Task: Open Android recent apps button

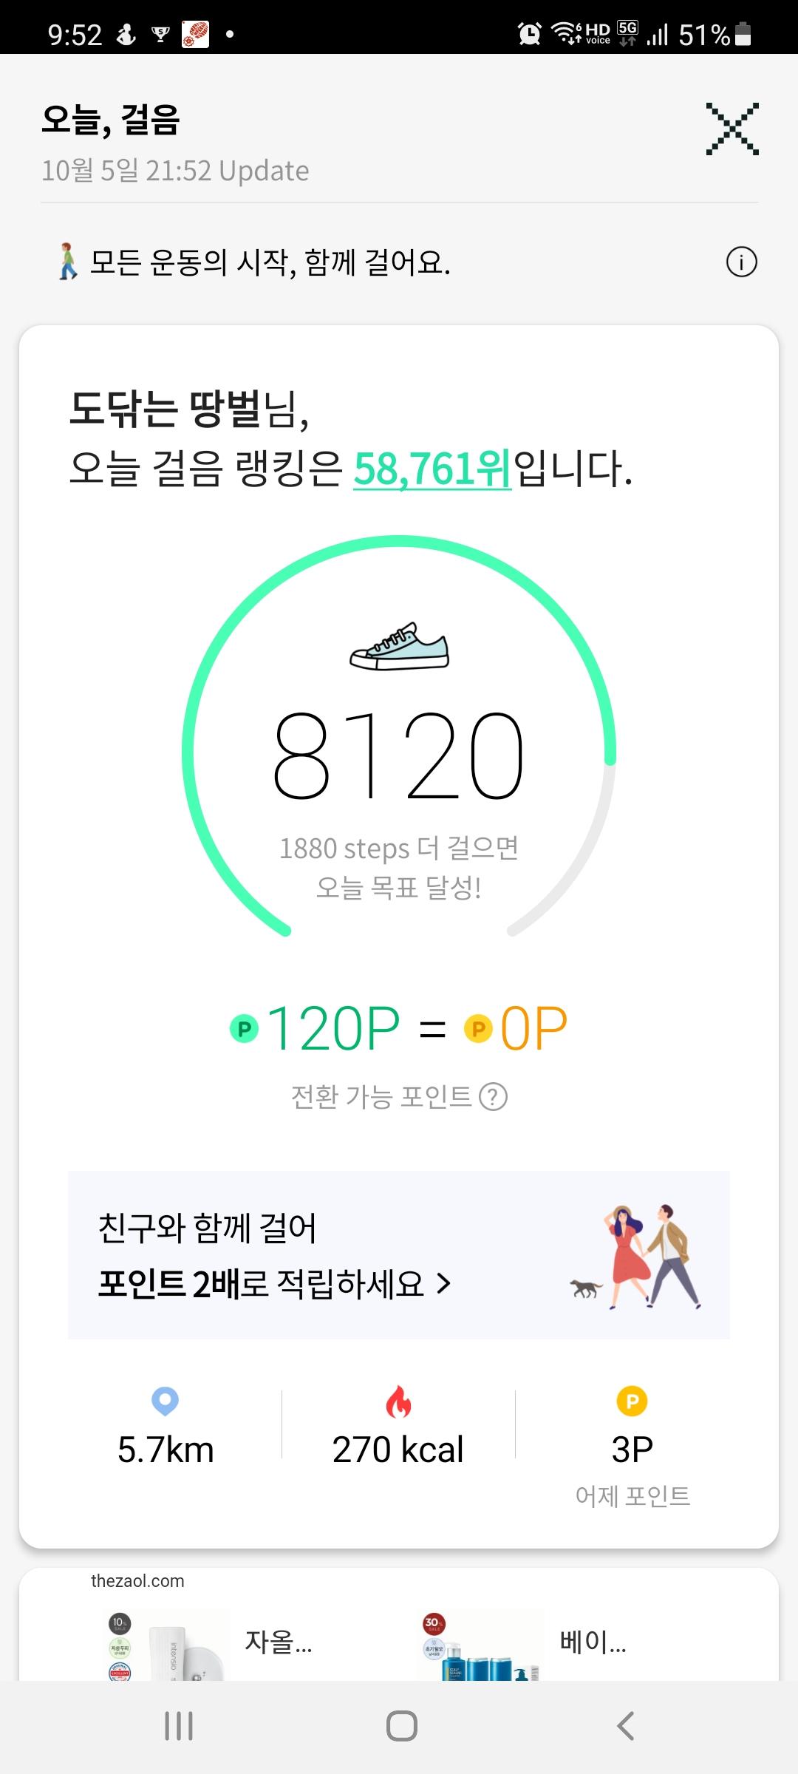Action: (x=179, y=1726)
